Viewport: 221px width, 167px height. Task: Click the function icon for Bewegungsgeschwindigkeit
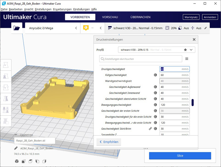(x=155, y=105)
